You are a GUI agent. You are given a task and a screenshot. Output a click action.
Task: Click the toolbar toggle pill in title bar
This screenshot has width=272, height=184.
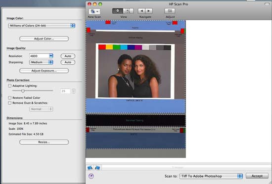pyautogui.click(x=267, y=4)
